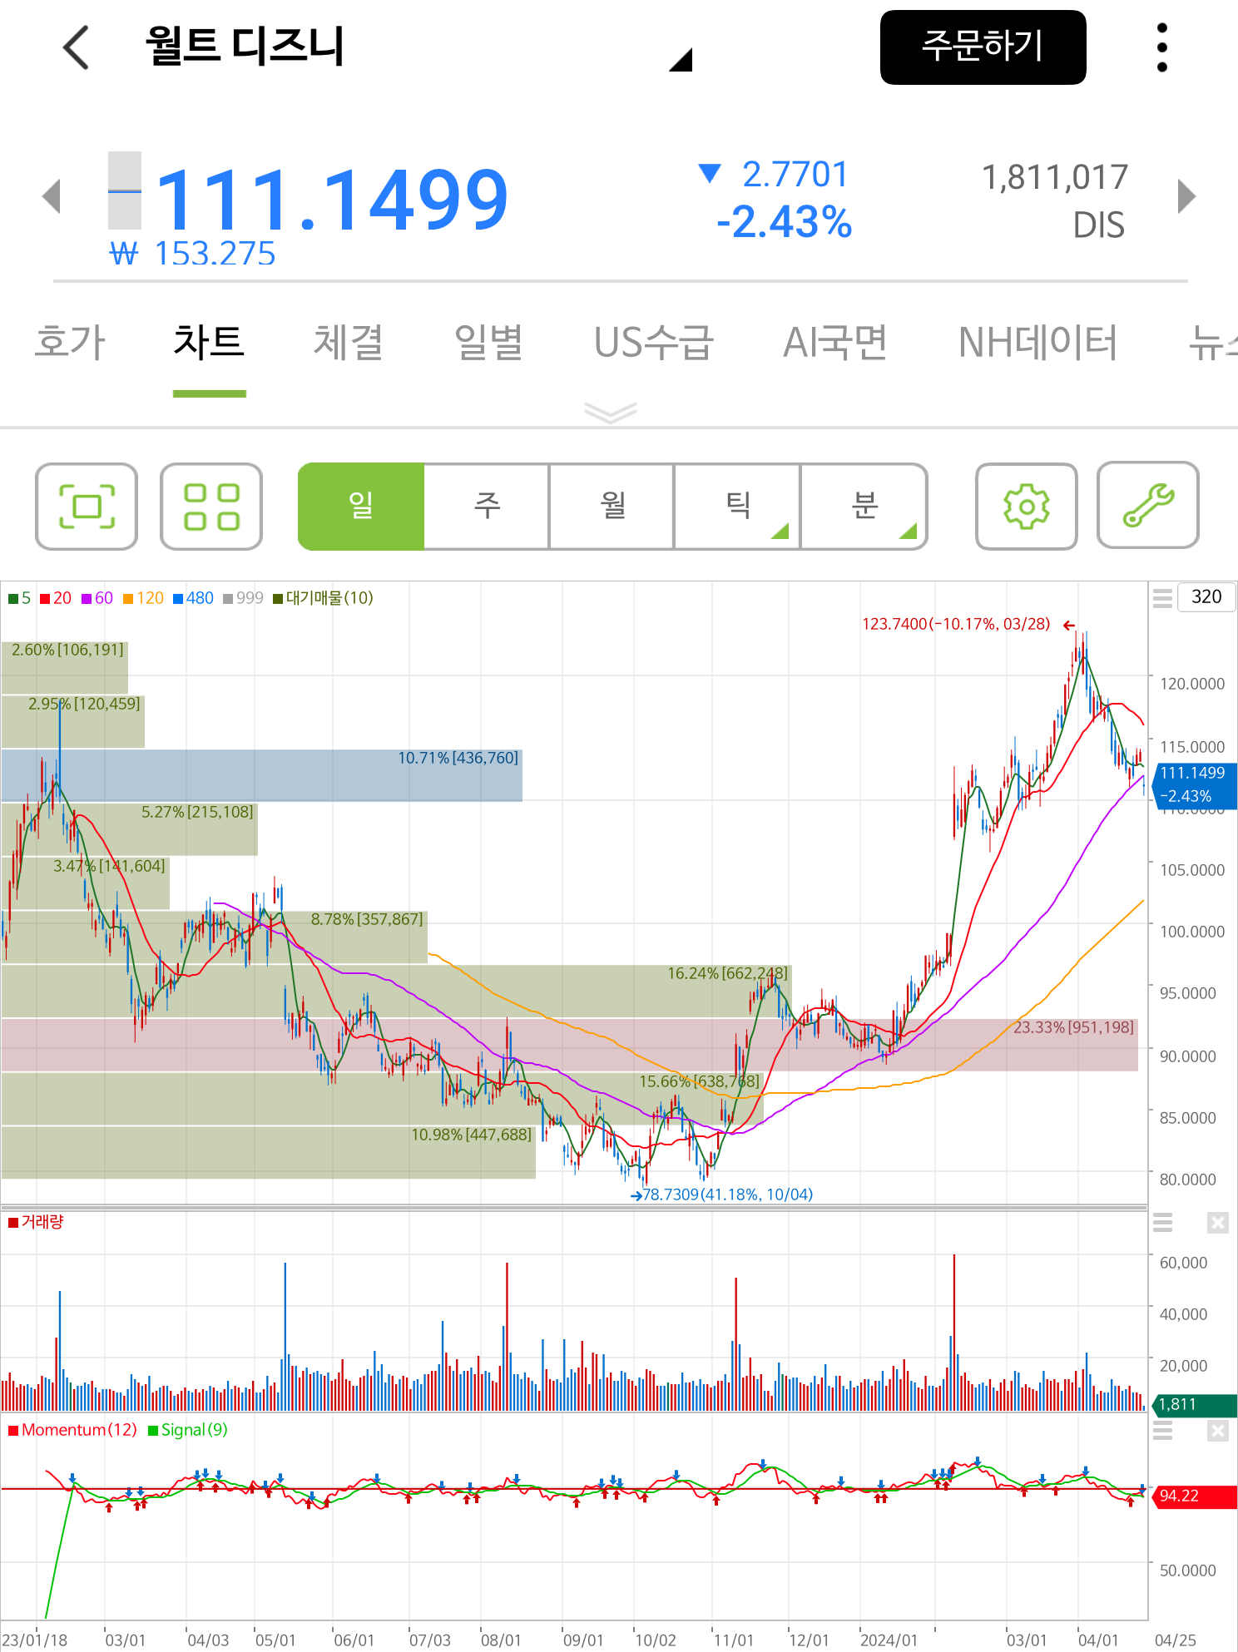Switch to the AI국면 tab
The image size is (1238, 1652).
click(835, 342)
